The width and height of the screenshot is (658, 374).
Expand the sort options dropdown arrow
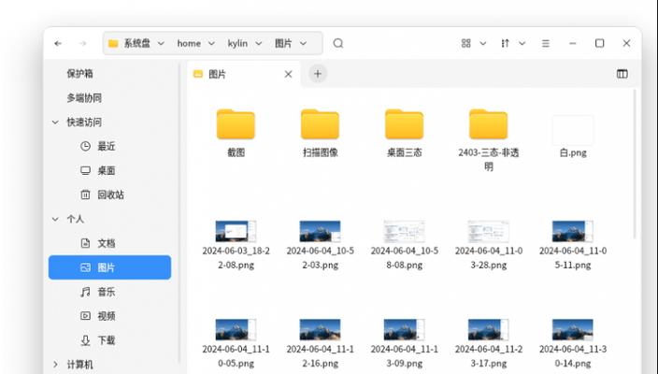click(522, 43)
